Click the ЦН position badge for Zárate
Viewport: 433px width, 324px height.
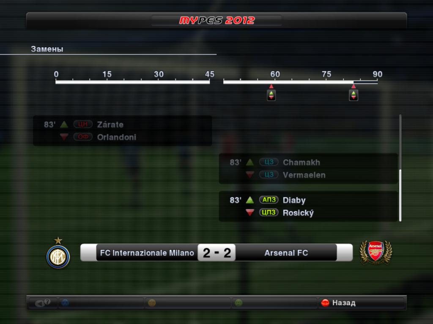click(83, 124)
